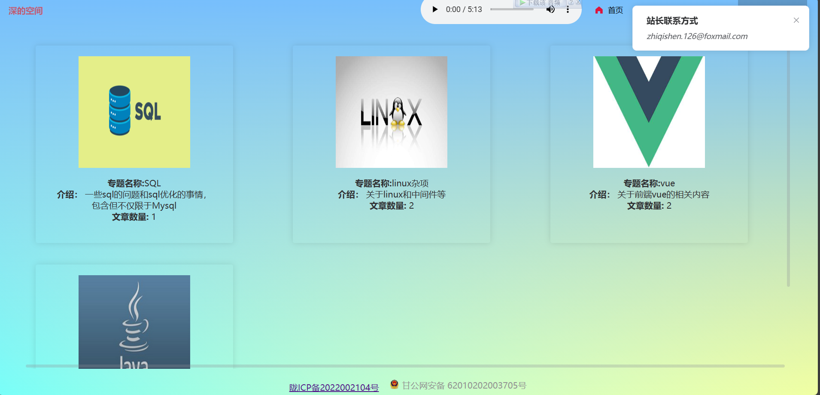The image size is (820, 395).
Task: Click the 关于linux和中间件等 description
Action: tap(406, 194)
